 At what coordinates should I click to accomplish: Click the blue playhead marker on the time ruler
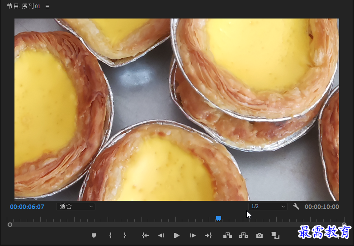[218, 218]
